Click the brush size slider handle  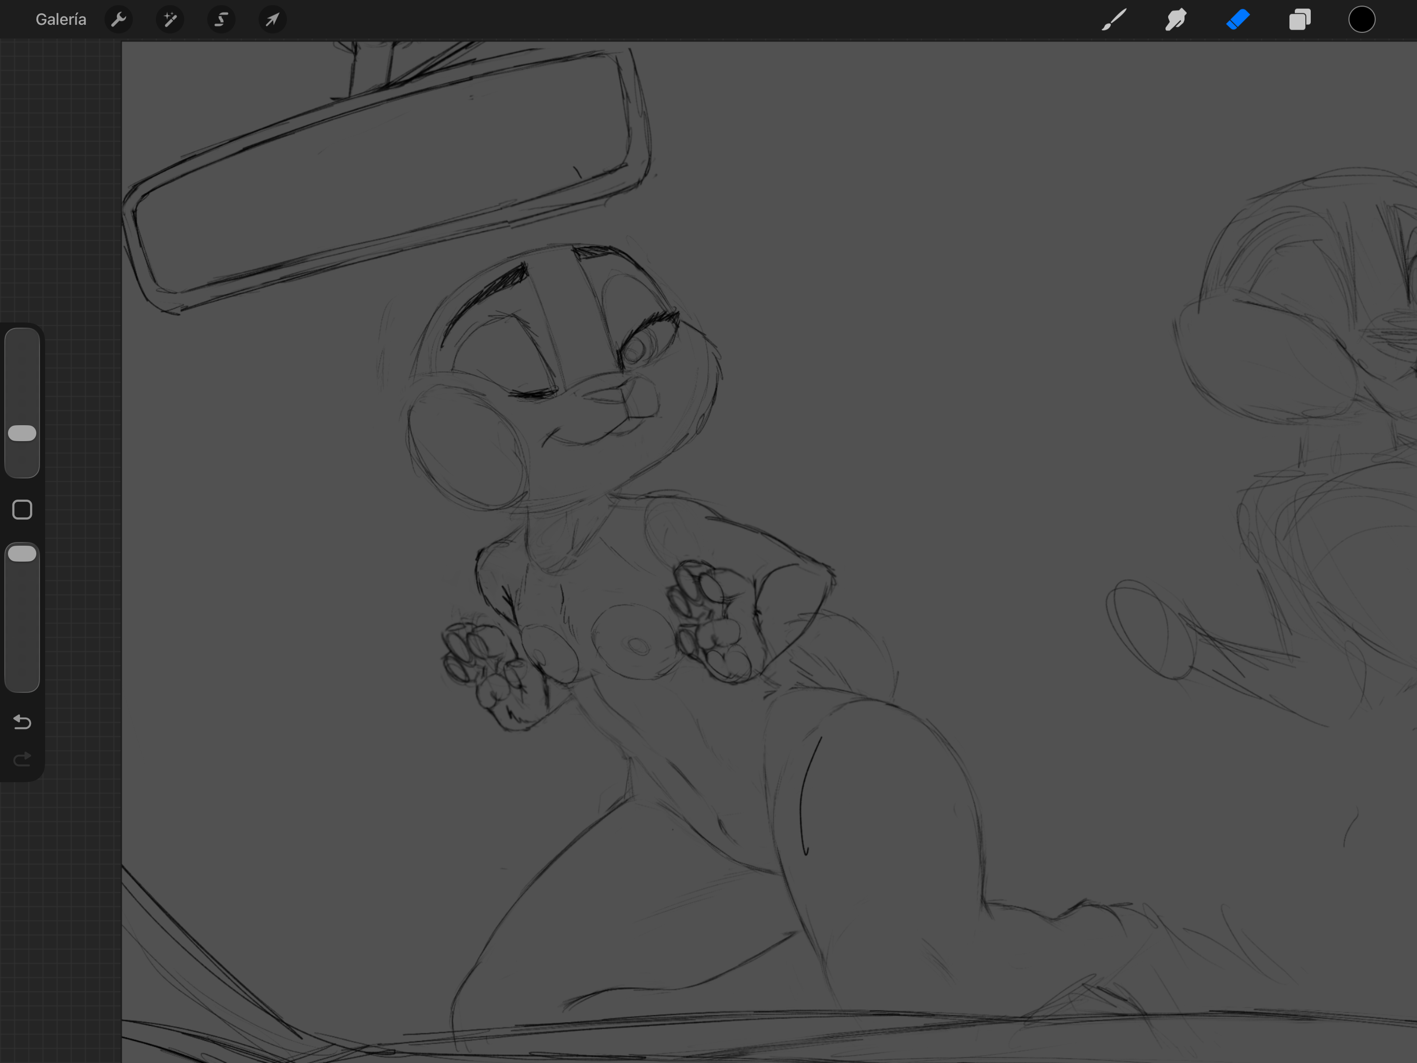22,433
